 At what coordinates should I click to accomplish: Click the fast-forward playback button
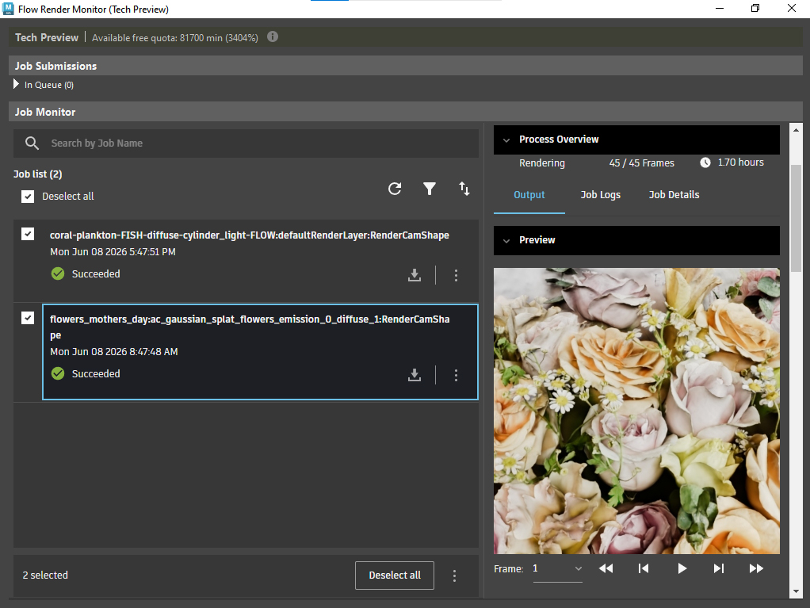(756, 568)
